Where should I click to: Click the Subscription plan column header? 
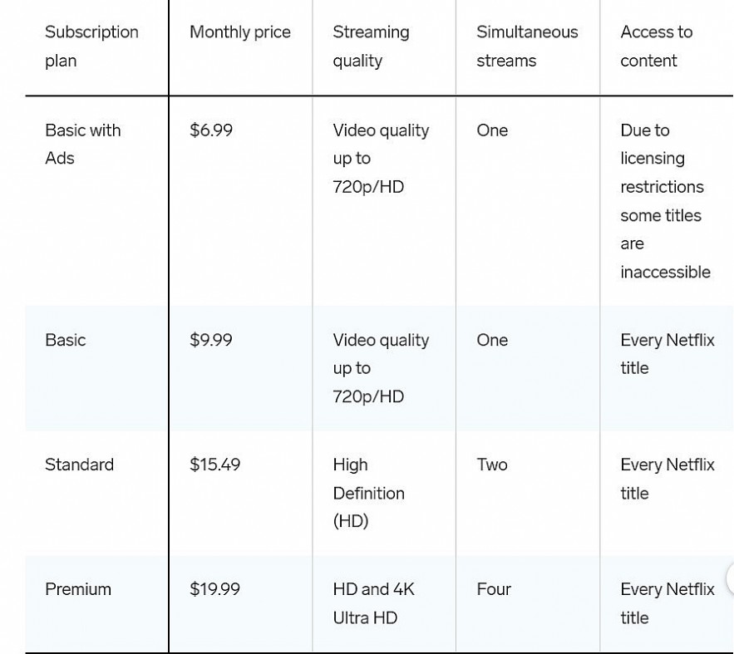pyautogui.click(x=91, y=47)
